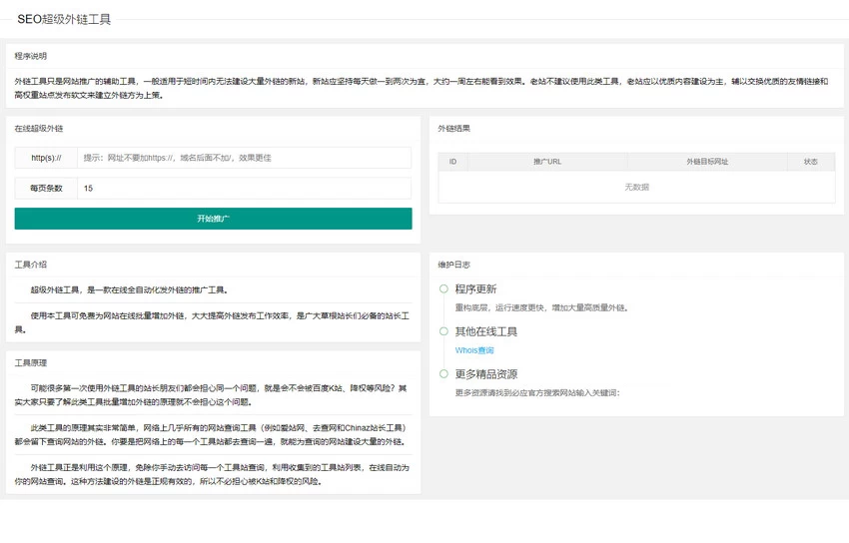Click the 程序更新 log heading
Image resolution: width=849 pixels, height=543 pixels.
(x=475, y=288)
